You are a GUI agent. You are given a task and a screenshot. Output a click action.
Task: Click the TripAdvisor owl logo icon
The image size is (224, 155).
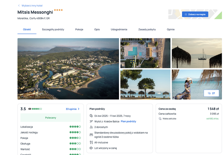coord(30,109)
